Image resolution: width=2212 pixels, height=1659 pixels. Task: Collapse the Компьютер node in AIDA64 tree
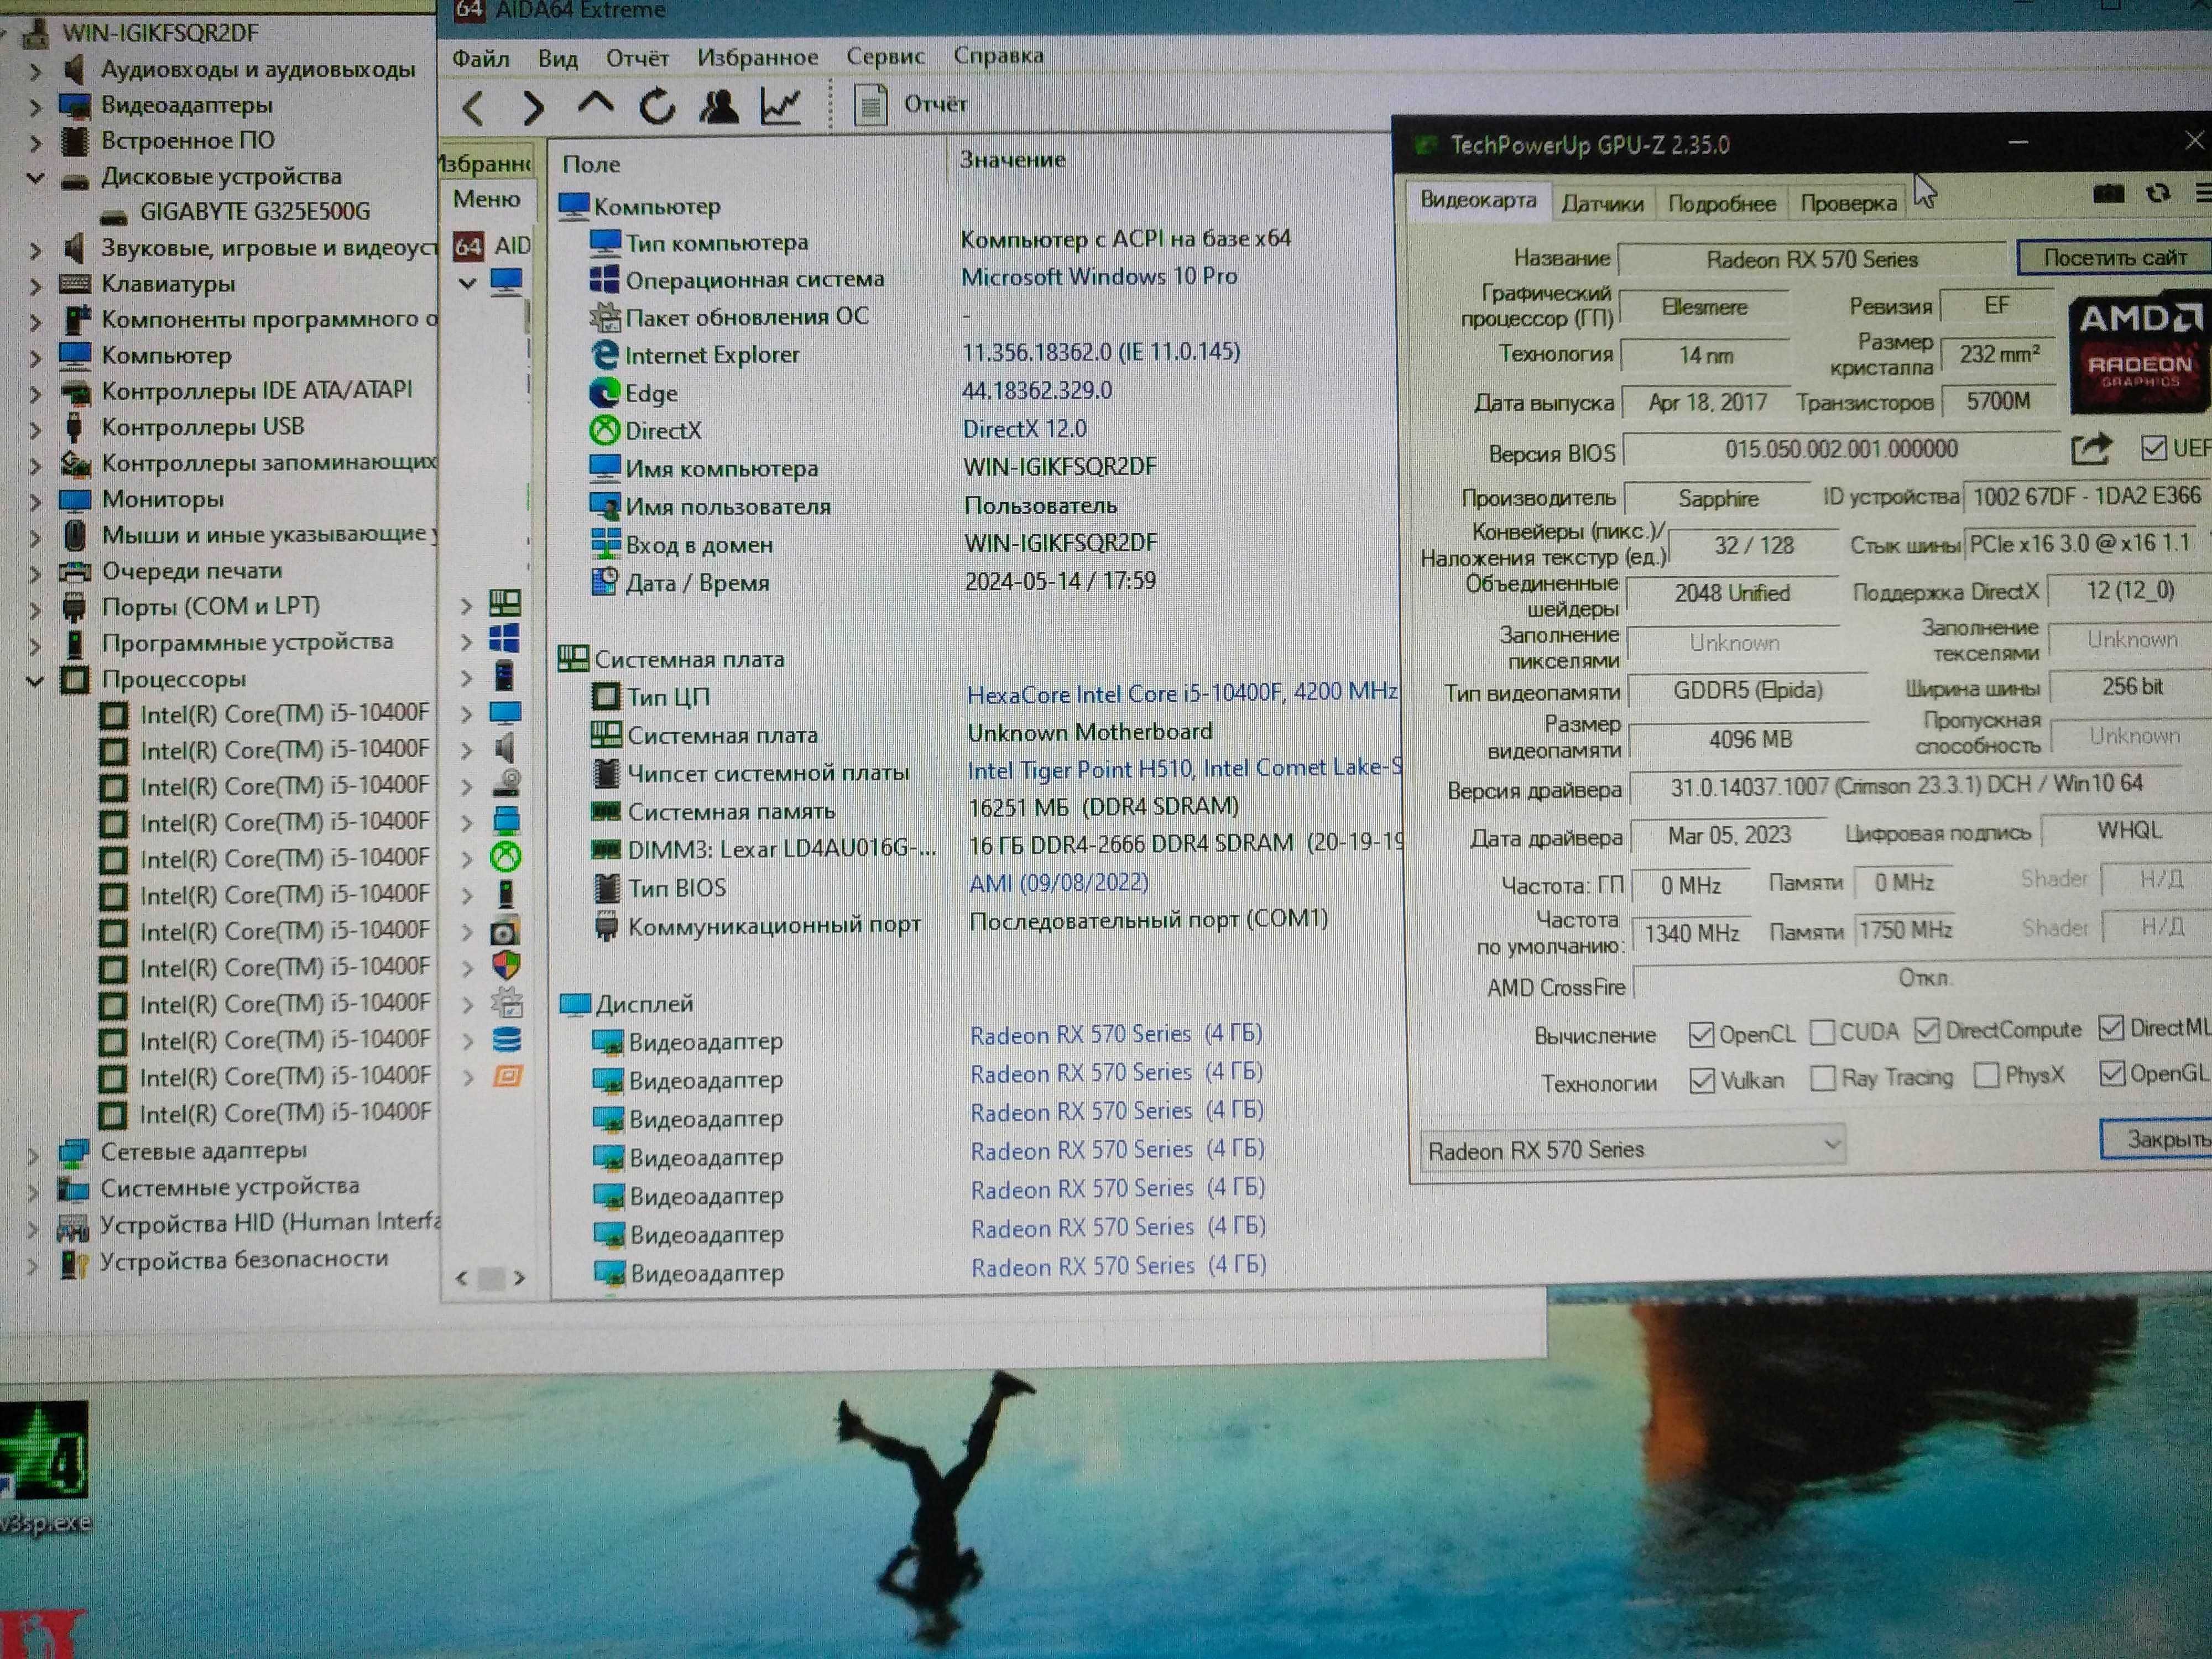467,283
